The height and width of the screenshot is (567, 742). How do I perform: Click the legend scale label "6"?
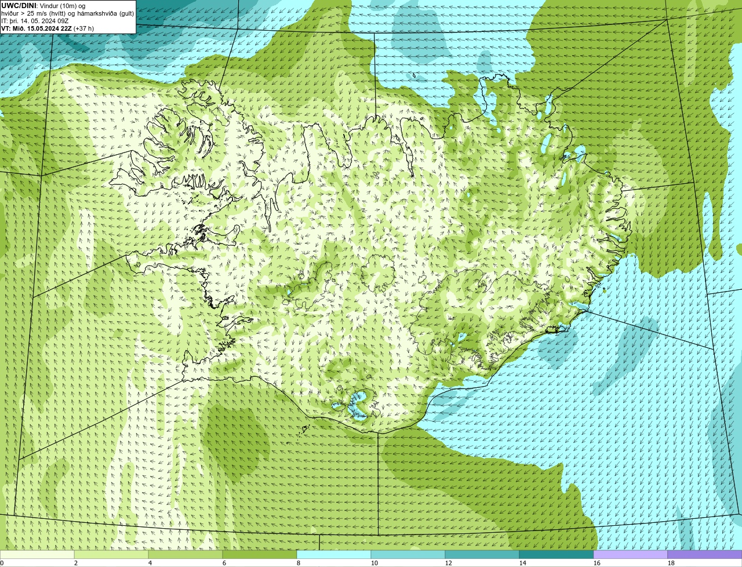(224, 563)
